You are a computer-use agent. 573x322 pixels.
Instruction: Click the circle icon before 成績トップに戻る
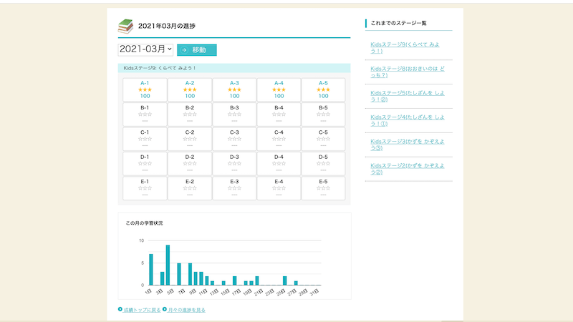click(x=120, y=309)
